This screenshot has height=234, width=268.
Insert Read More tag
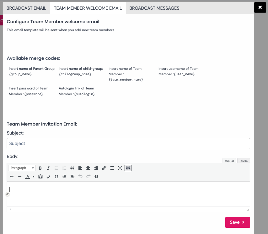coord(112,168)
